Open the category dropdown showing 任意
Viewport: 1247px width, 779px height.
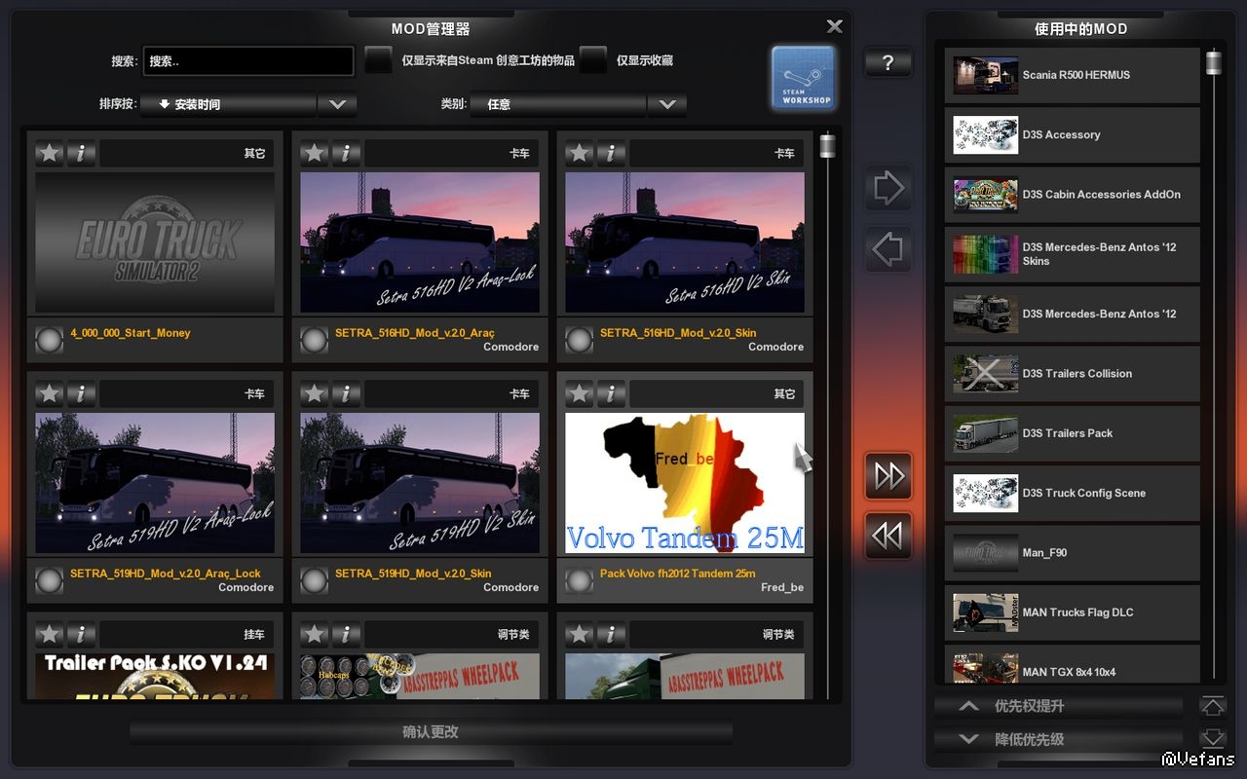(x=558, y=104)
